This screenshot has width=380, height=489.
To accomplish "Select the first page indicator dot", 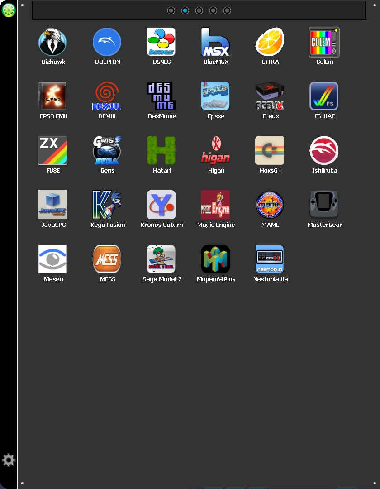I will coord(171,10).
